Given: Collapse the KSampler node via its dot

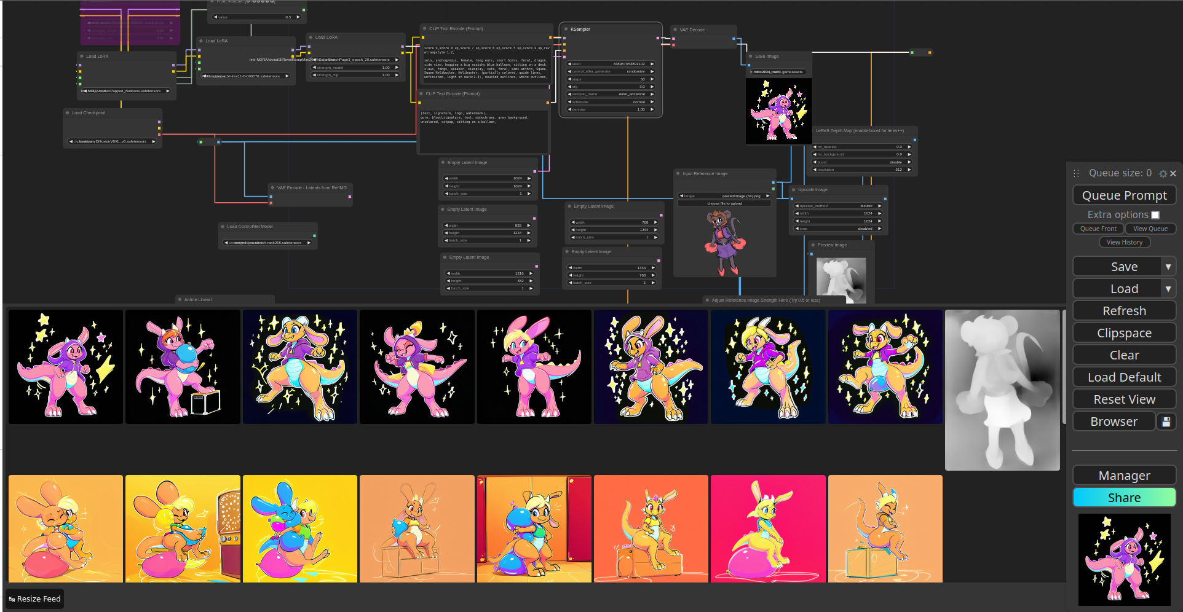Looking at the screenshot, I should point(566,29).
